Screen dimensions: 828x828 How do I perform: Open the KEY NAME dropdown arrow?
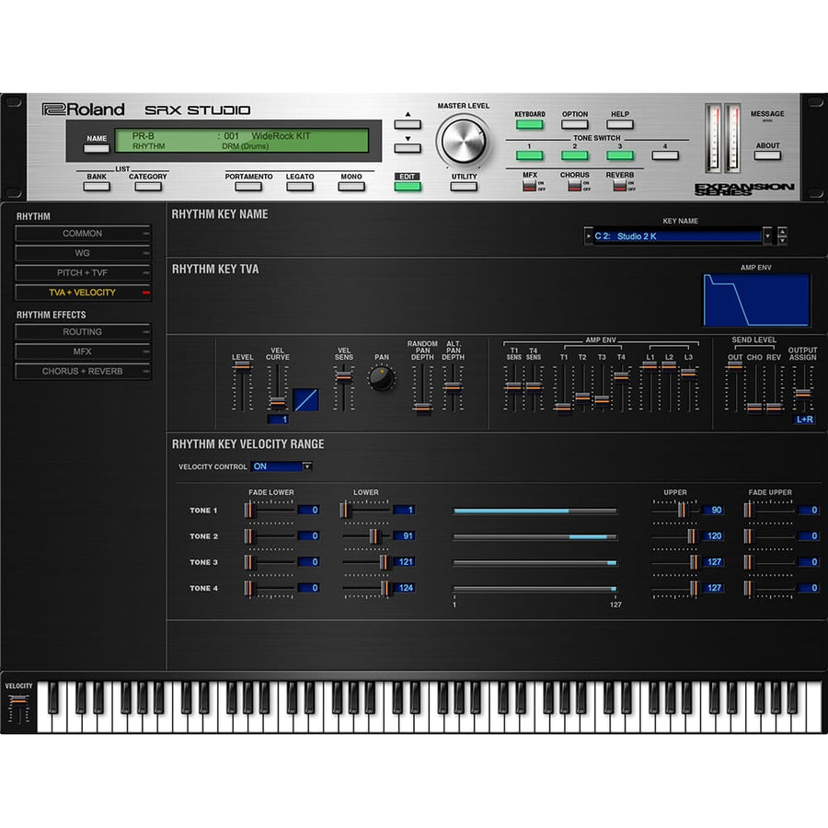(767, 236)
